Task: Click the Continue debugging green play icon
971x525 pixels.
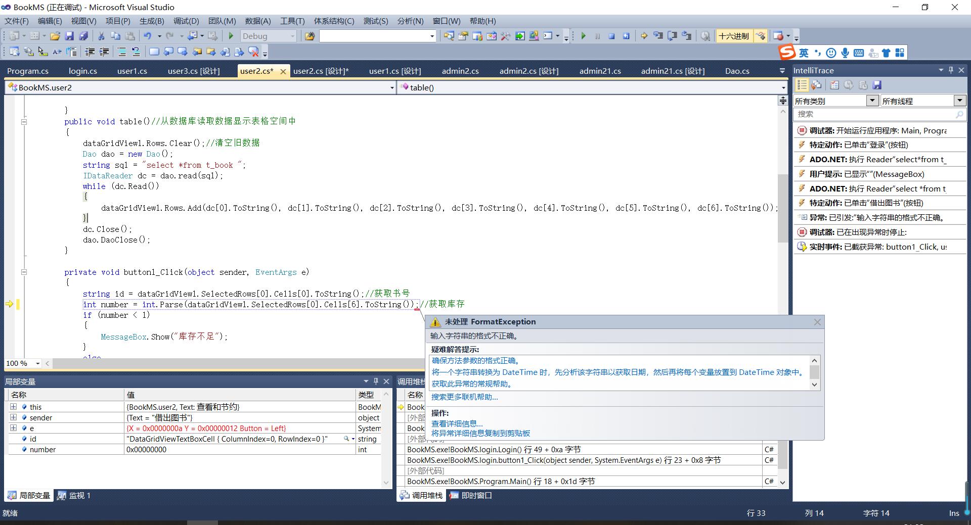Action: pos(584,36)
